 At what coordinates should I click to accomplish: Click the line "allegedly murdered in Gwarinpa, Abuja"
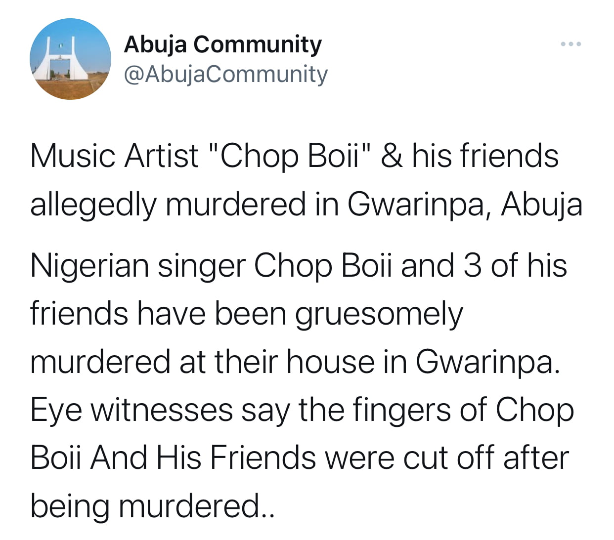(306, 204)
